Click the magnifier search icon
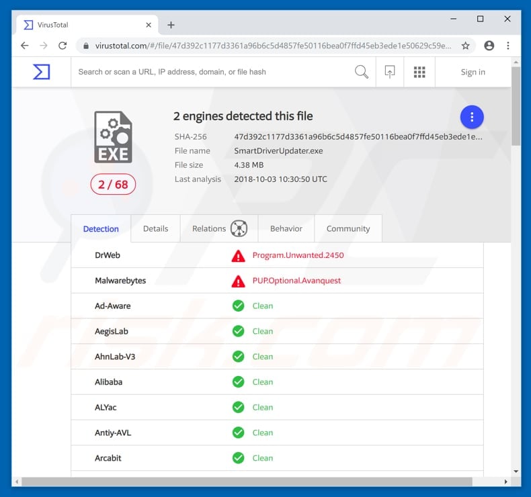 pos(362,72)
